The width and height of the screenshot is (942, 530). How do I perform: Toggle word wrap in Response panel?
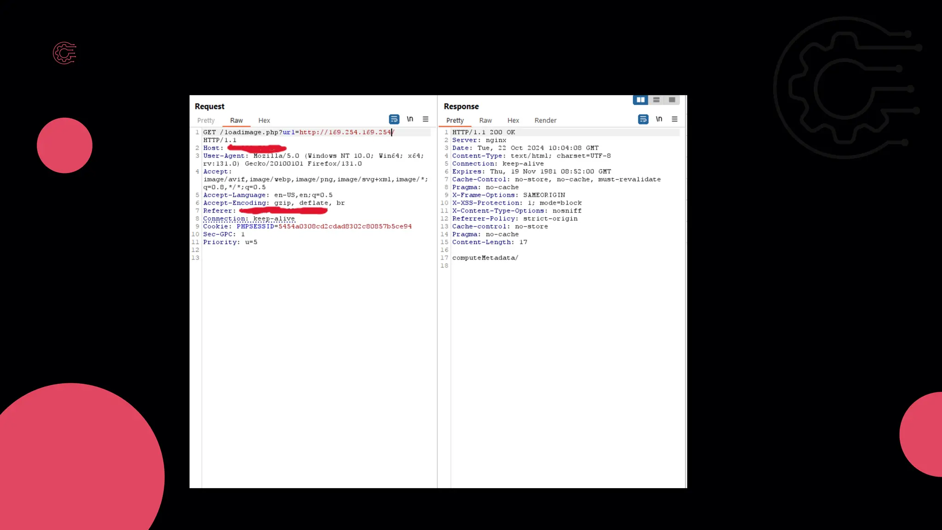(643, 119)
